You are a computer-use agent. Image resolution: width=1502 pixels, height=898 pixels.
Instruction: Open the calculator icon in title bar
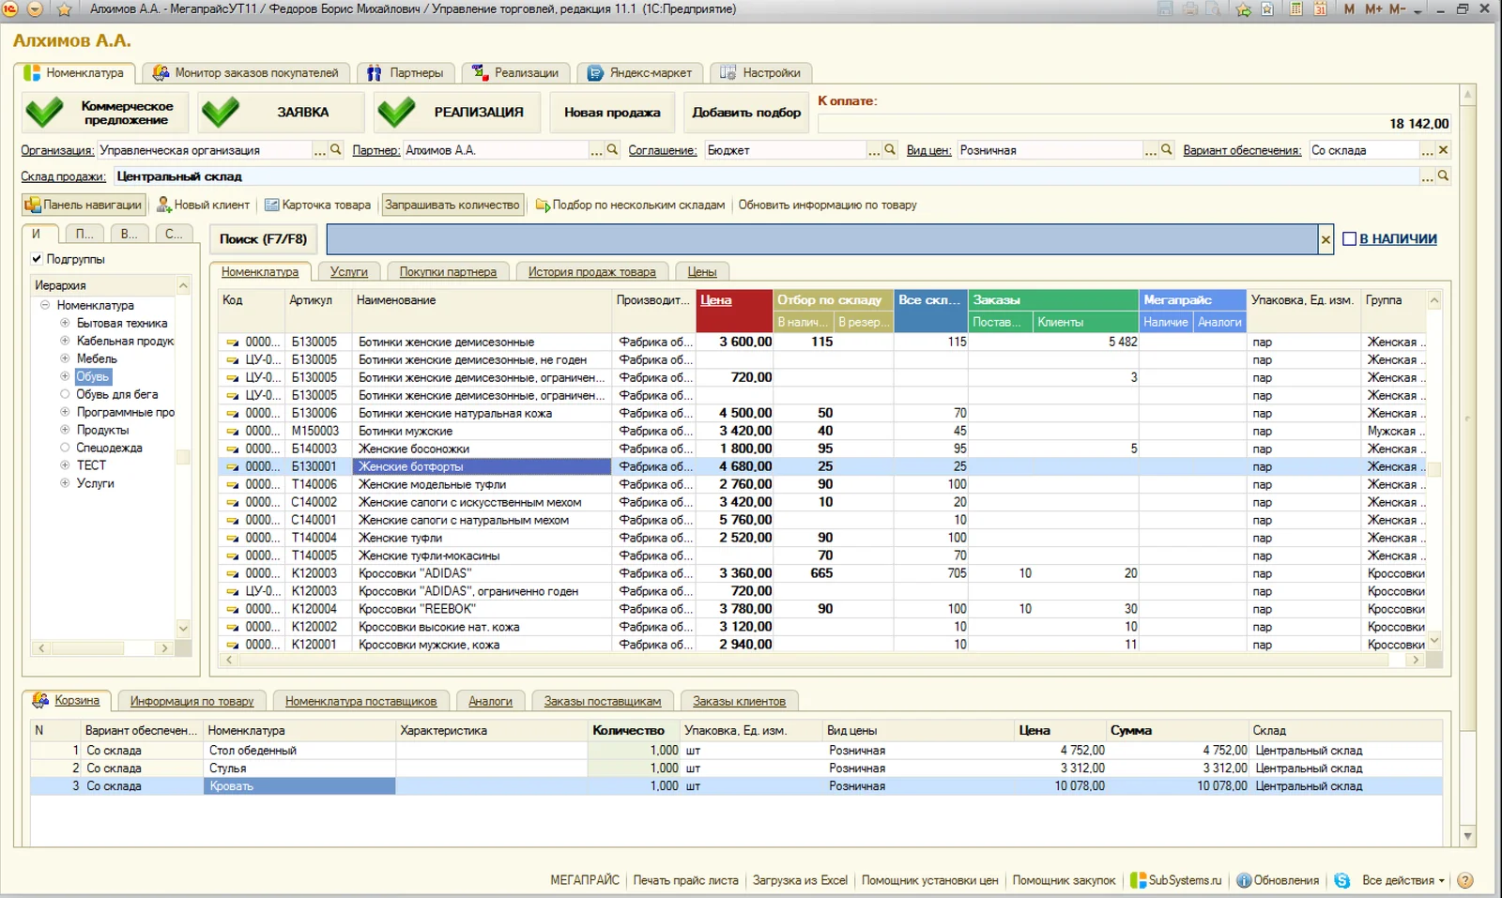point(1296,9)
